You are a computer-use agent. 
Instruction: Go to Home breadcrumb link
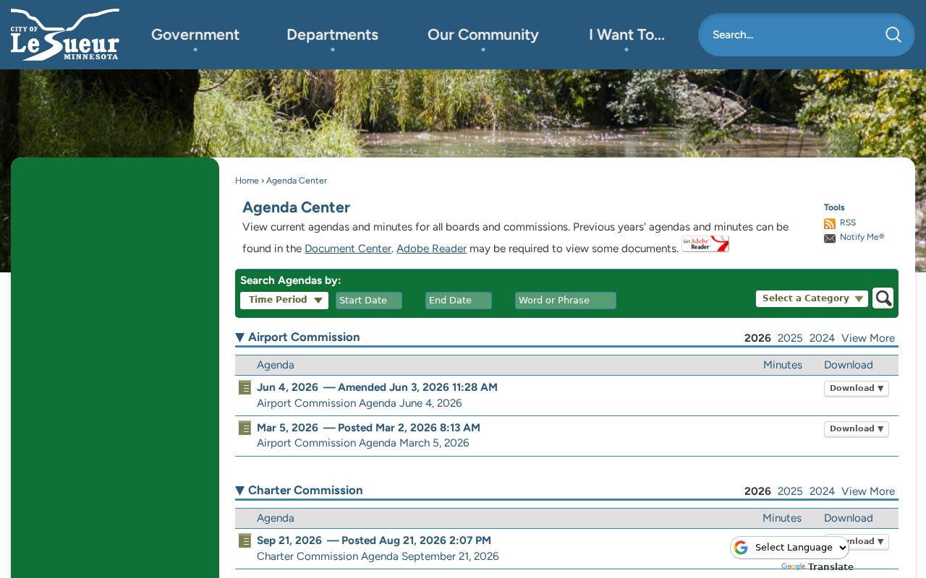pos(247,181)
